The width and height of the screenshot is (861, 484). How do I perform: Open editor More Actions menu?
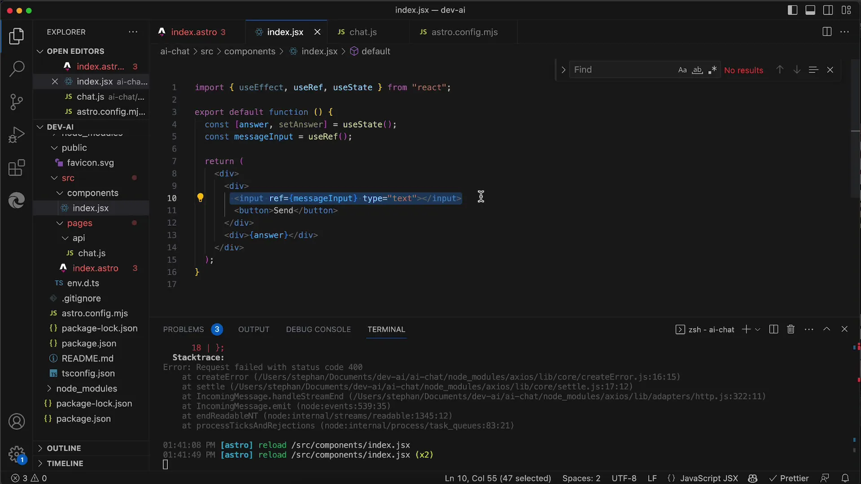(x=844, y=32)
